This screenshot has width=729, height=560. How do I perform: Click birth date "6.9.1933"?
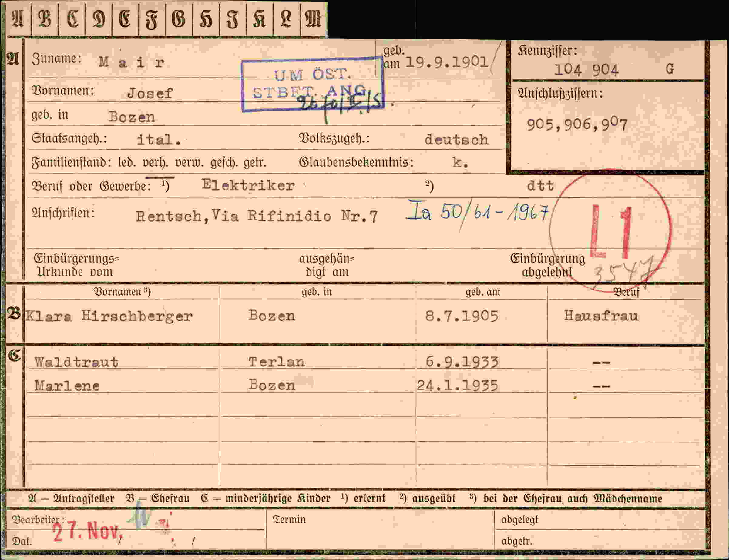[462, 362]
